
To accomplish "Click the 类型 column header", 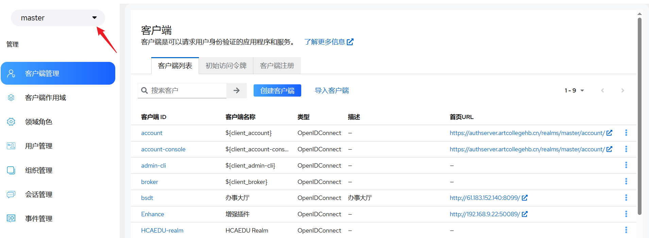I will [303, 117].
